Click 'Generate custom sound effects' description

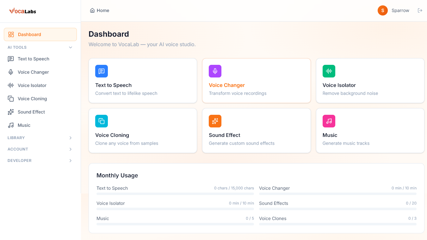242,143
